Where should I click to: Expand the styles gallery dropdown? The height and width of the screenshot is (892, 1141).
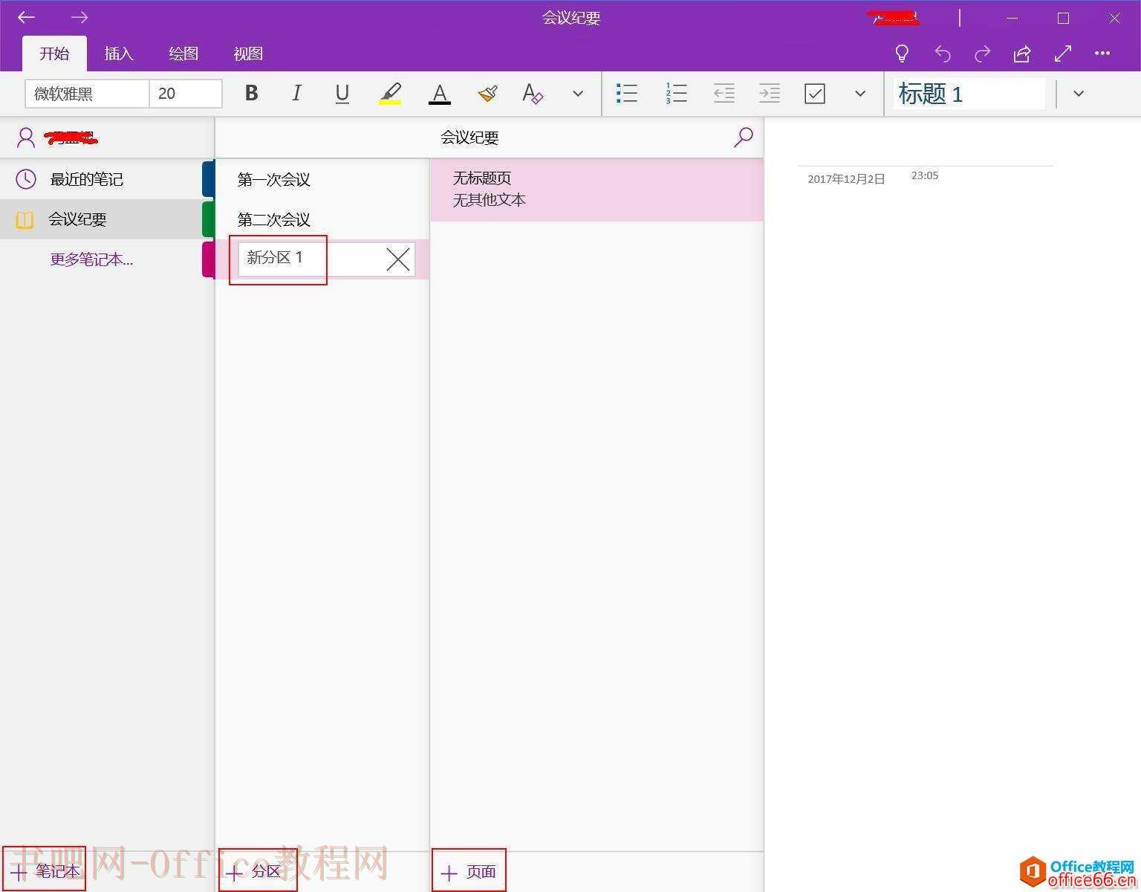(1079, 94)
